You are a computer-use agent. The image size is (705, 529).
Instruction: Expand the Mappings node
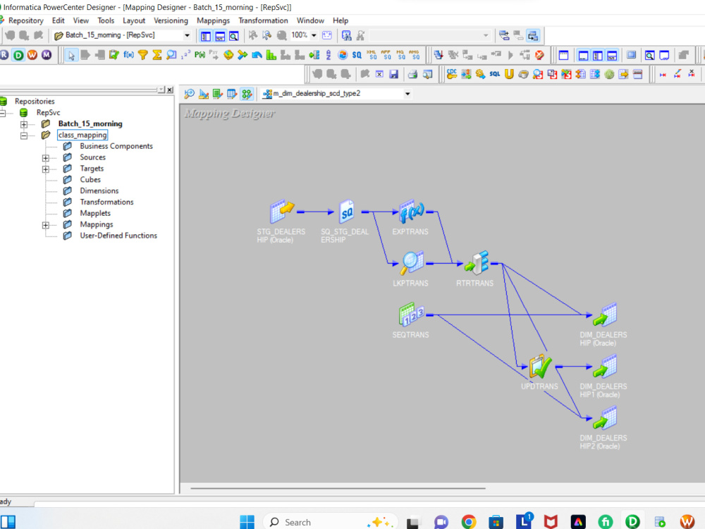tap(45, 225)
